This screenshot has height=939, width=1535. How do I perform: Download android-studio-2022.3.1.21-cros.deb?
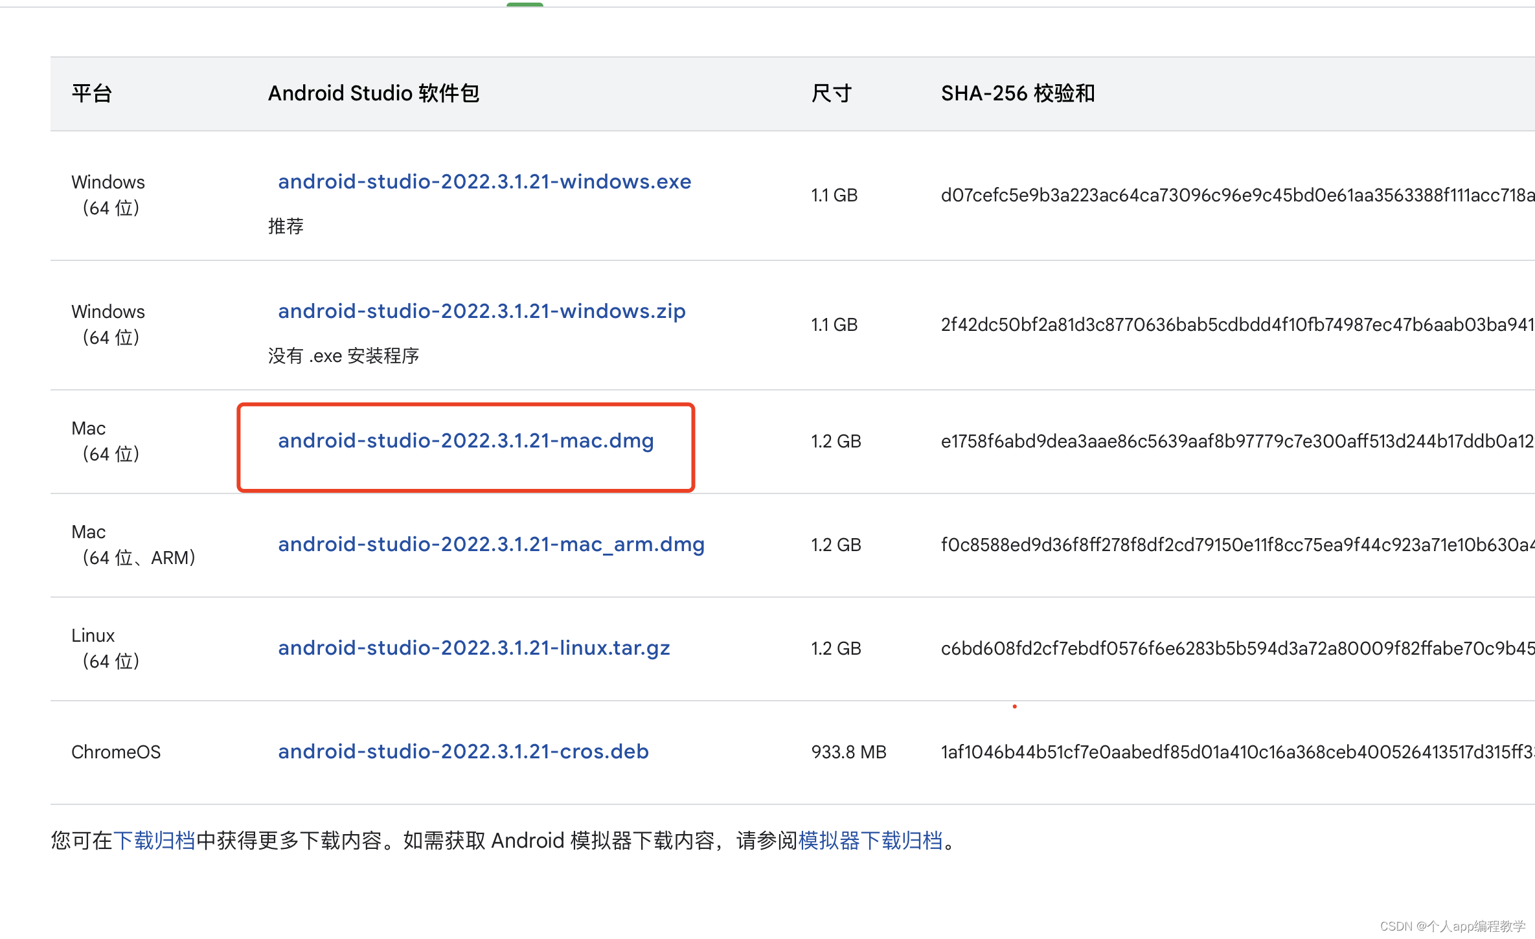[463, 752]
